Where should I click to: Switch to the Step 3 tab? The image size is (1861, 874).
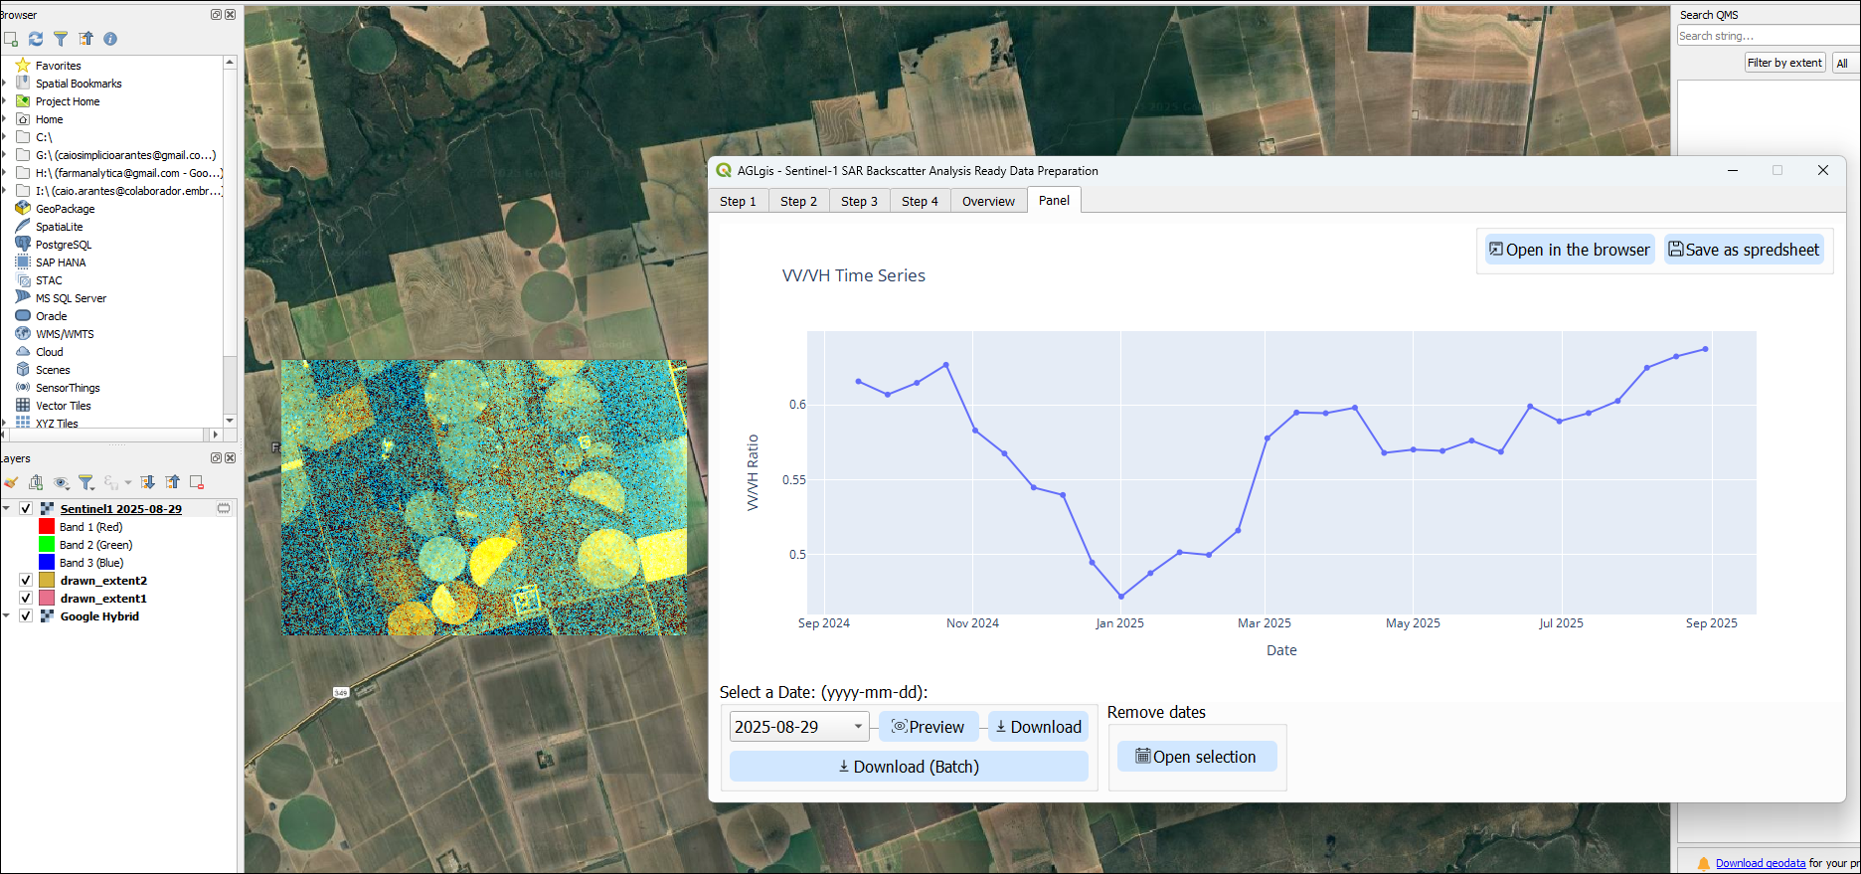859,201
